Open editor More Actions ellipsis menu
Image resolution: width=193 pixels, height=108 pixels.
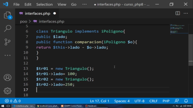coord(186,13)
